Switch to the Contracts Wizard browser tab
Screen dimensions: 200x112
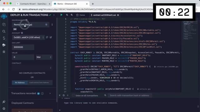tap(33, 4)
